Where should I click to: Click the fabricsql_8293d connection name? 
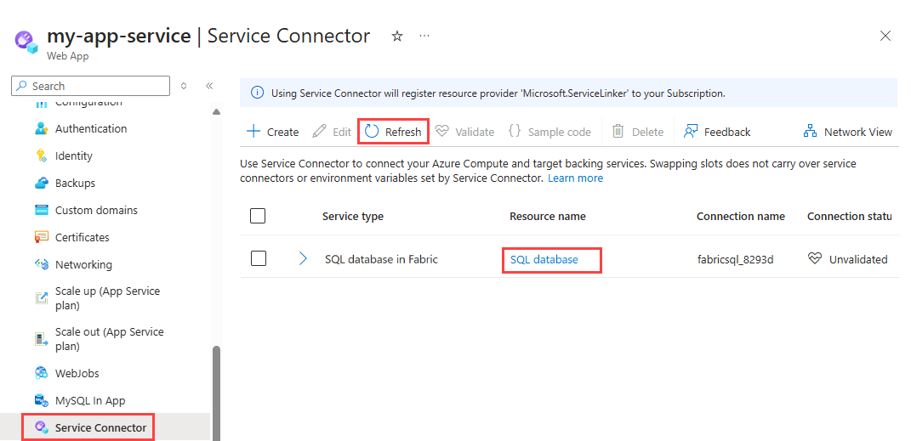(735, 259)
